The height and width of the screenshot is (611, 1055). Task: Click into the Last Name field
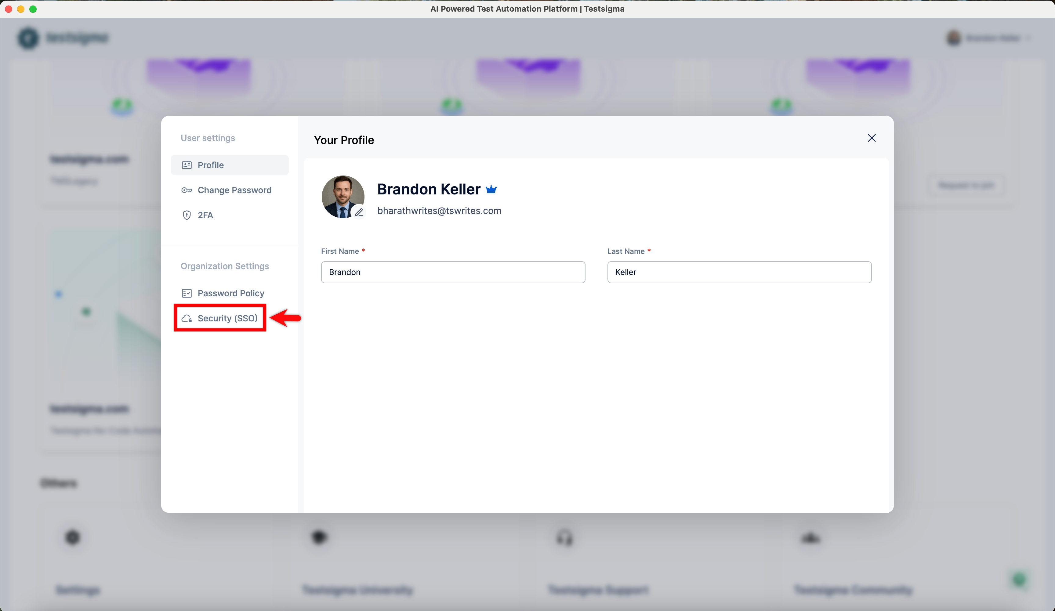click(x=739, y=272)
